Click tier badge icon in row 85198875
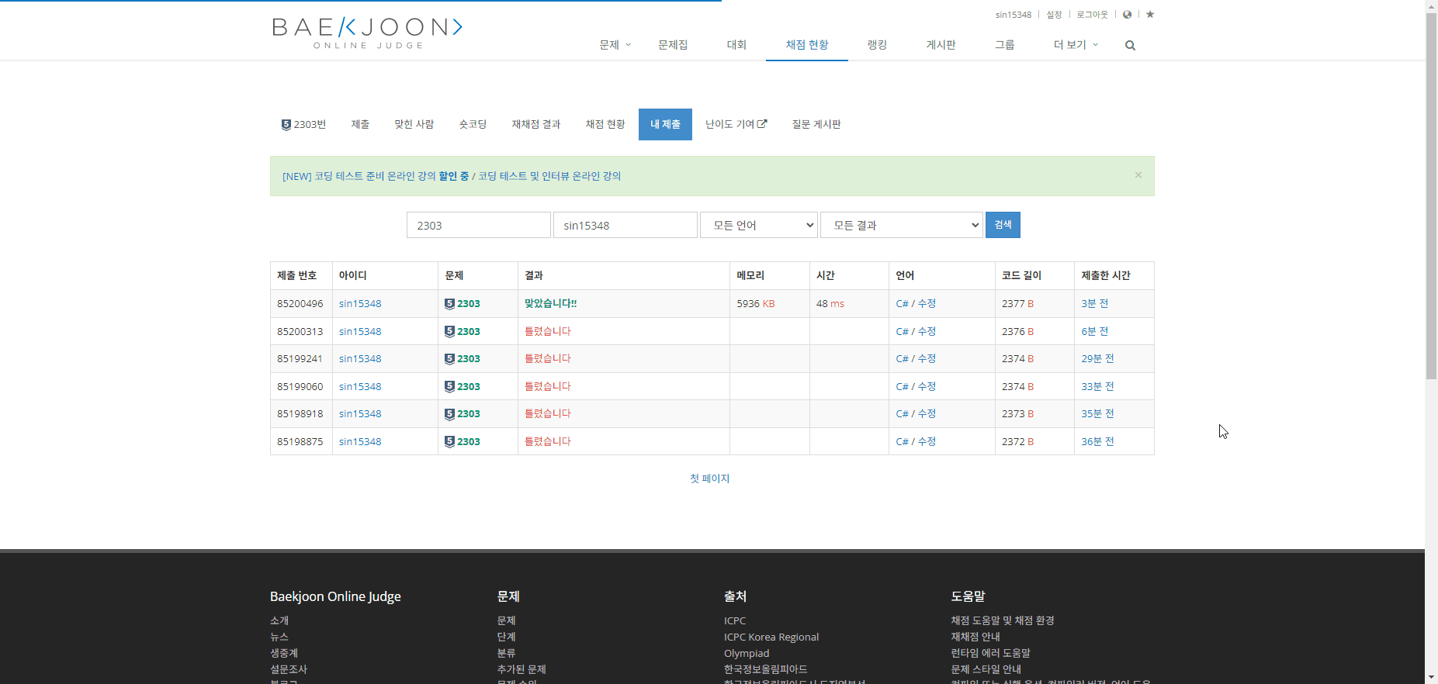 click(x=449, y=441)
